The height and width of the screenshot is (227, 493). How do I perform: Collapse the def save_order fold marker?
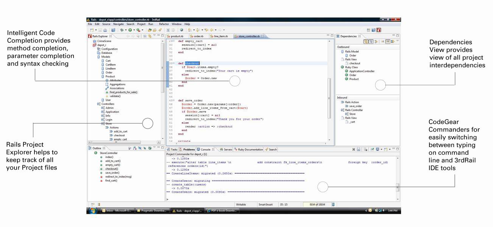[173, 100]
